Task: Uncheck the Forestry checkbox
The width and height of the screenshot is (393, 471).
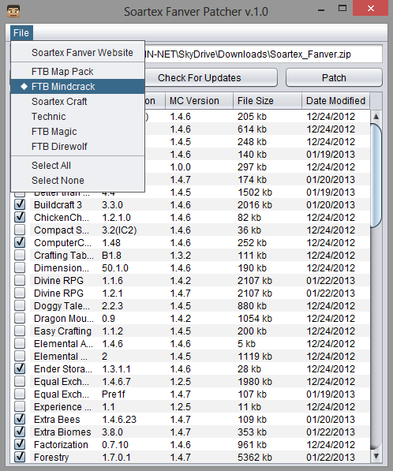Action: click(20, 457)
